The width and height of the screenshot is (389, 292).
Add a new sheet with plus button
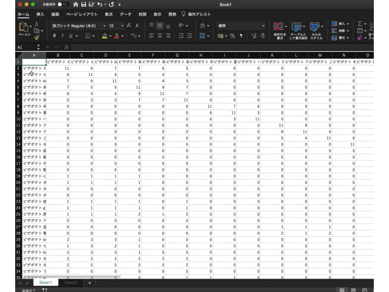coord(90,283)
